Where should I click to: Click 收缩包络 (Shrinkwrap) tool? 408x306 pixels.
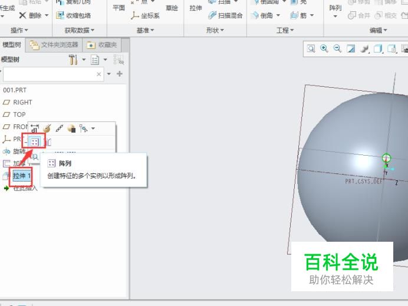click(x=74, y=15)
